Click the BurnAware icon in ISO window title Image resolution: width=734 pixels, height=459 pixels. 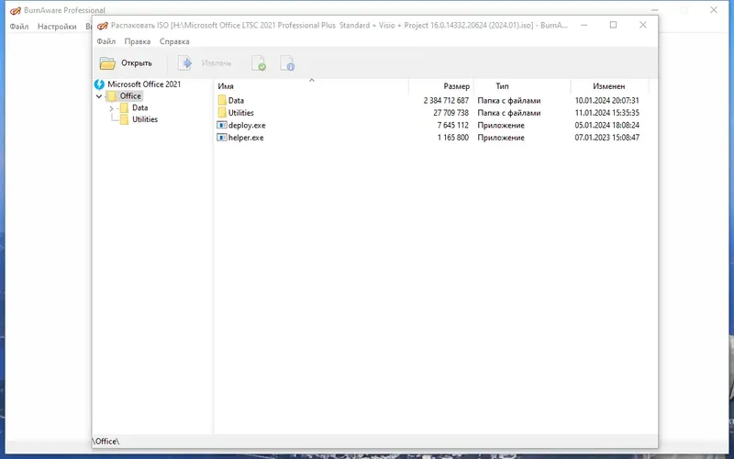pyautogui.click(x=102, y=26)
